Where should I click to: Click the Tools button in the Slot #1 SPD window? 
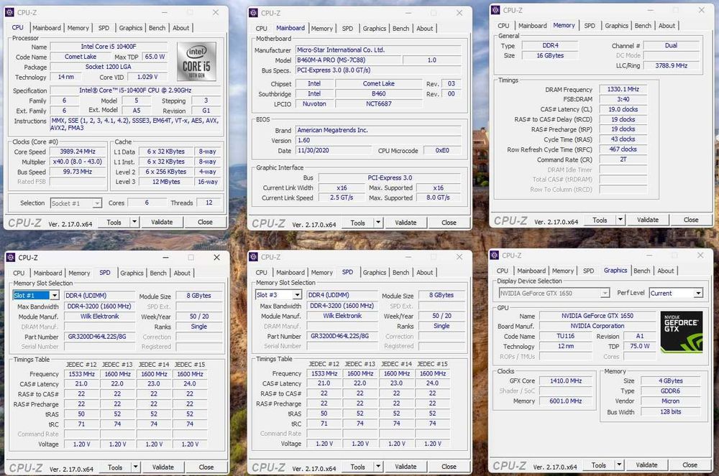(x=115, y=467)
